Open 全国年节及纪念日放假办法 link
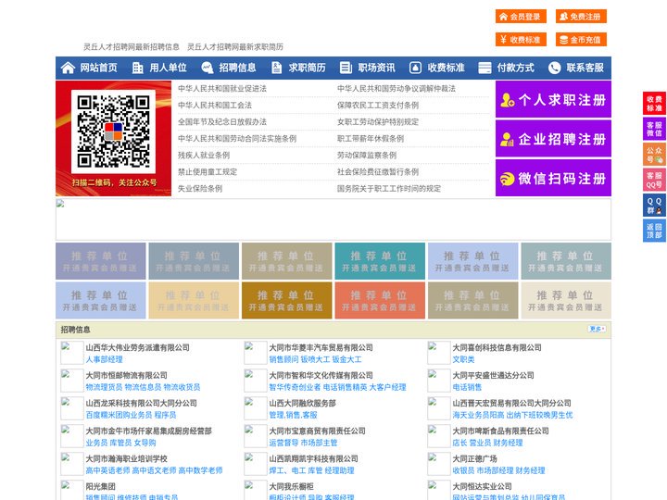Image resolution: width=667 pixels, height=500 pixels. (x=222, y=122)
